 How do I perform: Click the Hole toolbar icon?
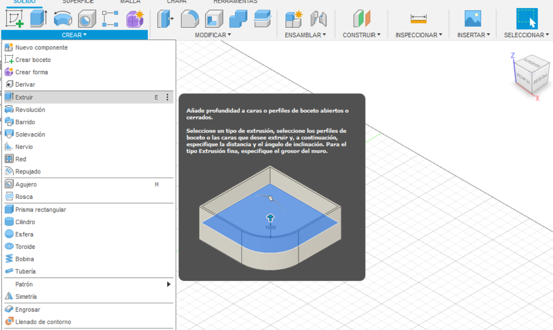pyautogui.click(x=87, y=18)
